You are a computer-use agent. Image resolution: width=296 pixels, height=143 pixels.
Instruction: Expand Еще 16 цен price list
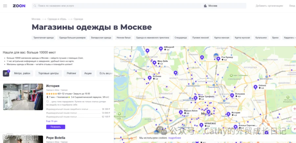click(x=52, y=121)
